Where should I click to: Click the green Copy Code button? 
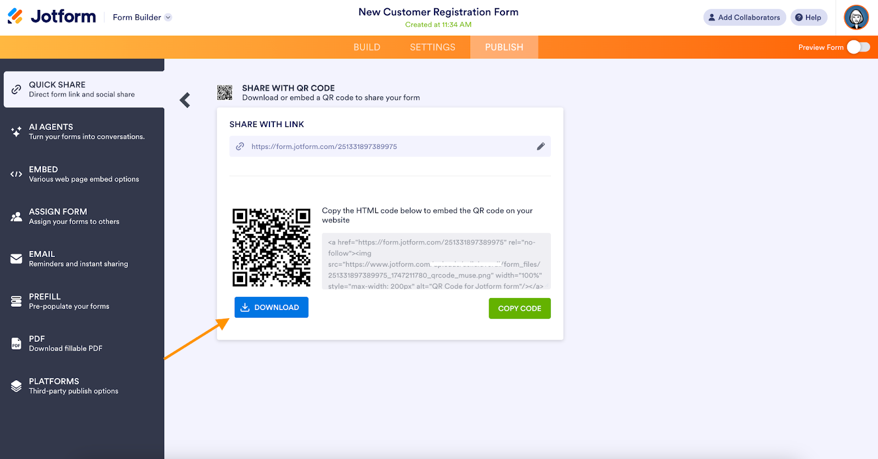click(519, 308)
